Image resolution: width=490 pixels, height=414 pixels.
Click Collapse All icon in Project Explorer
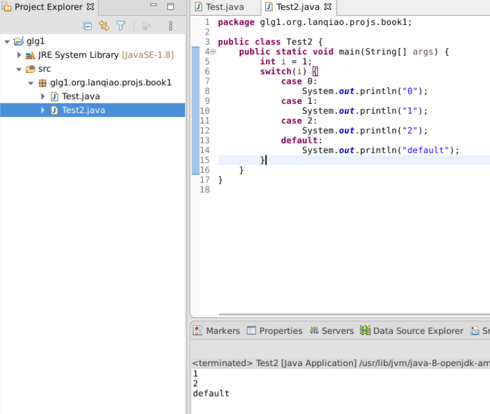87,26
